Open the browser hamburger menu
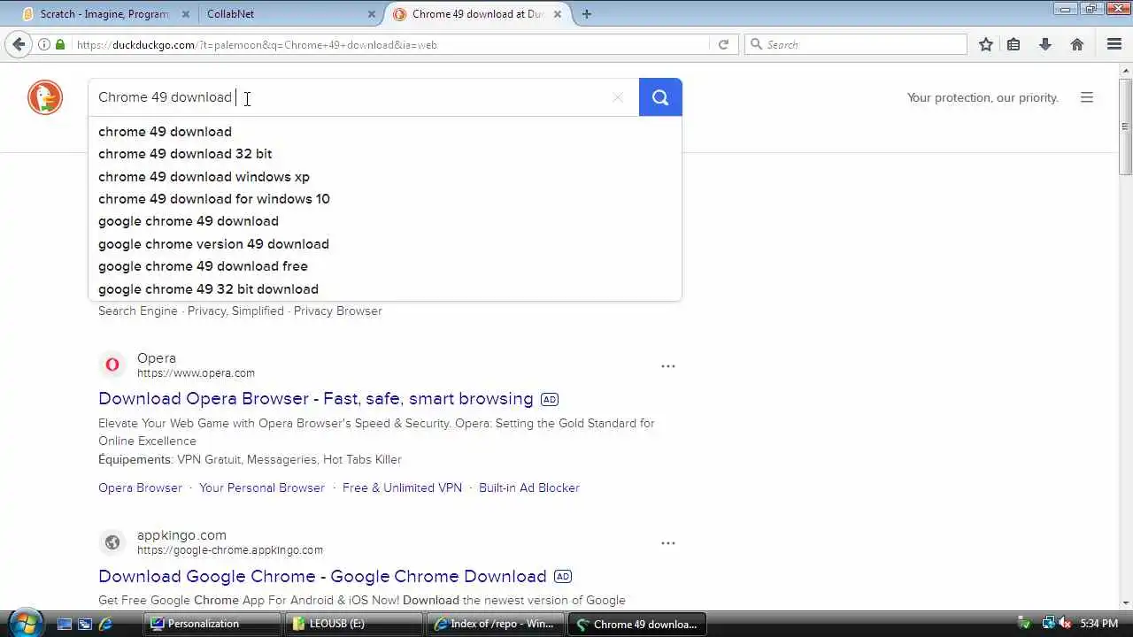Viewport: 1133px width, 637px height. pos(1114,44)
